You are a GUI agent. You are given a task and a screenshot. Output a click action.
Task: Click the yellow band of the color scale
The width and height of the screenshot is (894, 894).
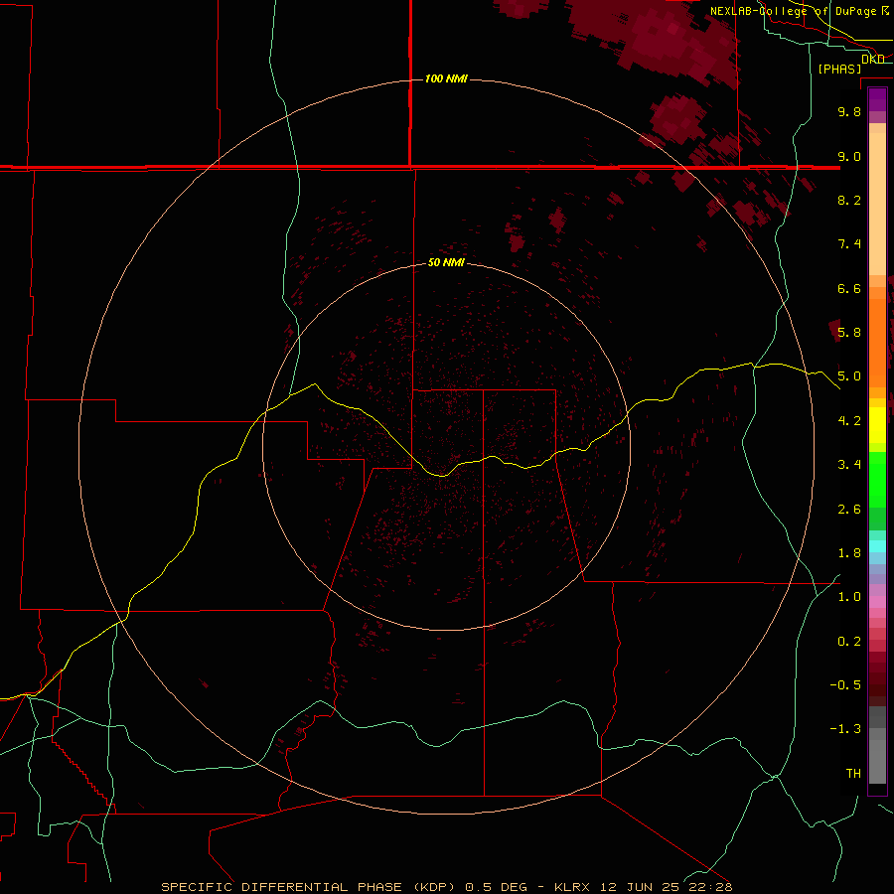pyautogui.click(x=877, y=425)
